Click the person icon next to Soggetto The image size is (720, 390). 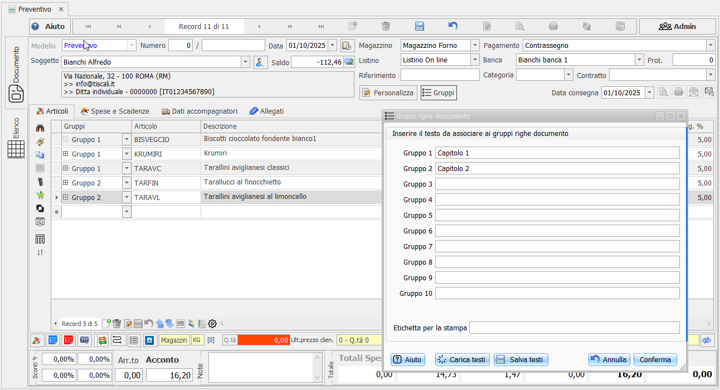(x=260, y=62)
